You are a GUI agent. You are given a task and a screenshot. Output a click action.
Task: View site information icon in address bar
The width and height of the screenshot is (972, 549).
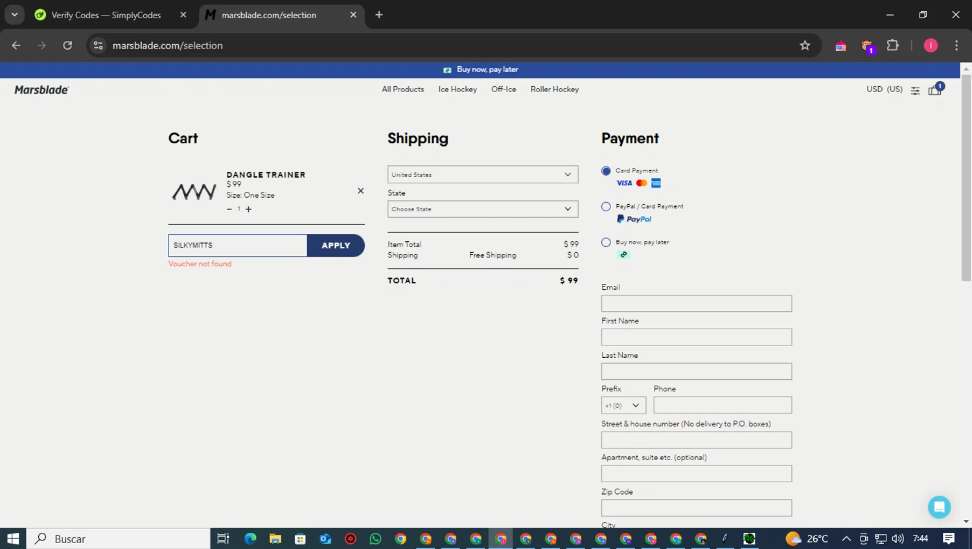coord(98,45)
